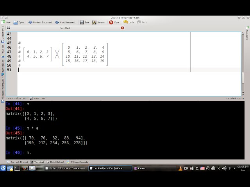Click the editor scroll down arrow
Image resolution: width=250 pixels, height=187 pixels.
click(243, 95)
